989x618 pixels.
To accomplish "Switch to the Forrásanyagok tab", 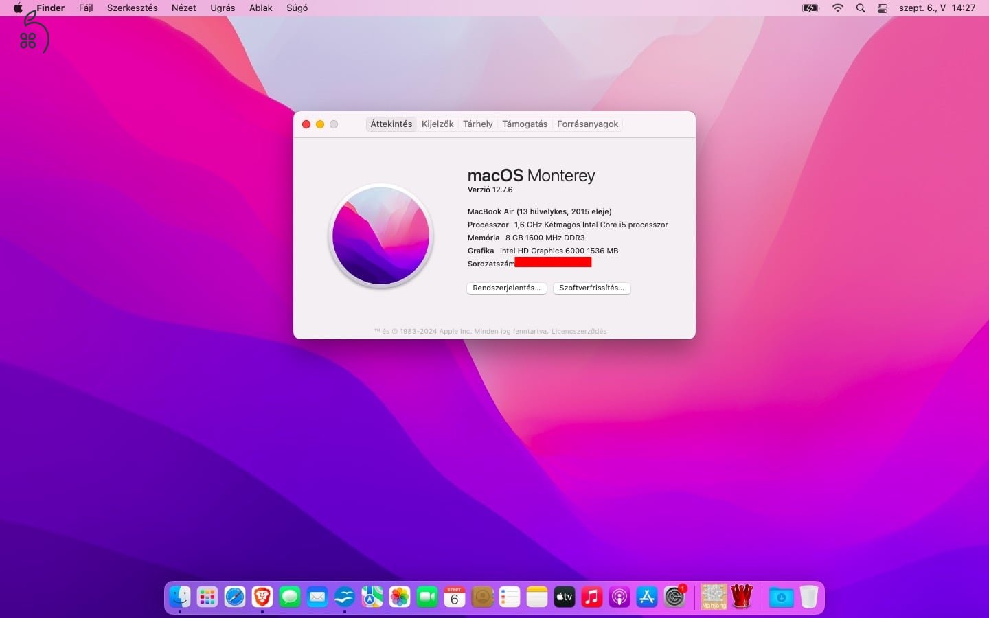I will (588, 124).
